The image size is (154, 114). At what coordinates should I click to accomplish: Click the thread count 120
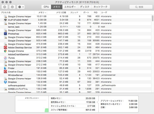(x=78, y=27)
